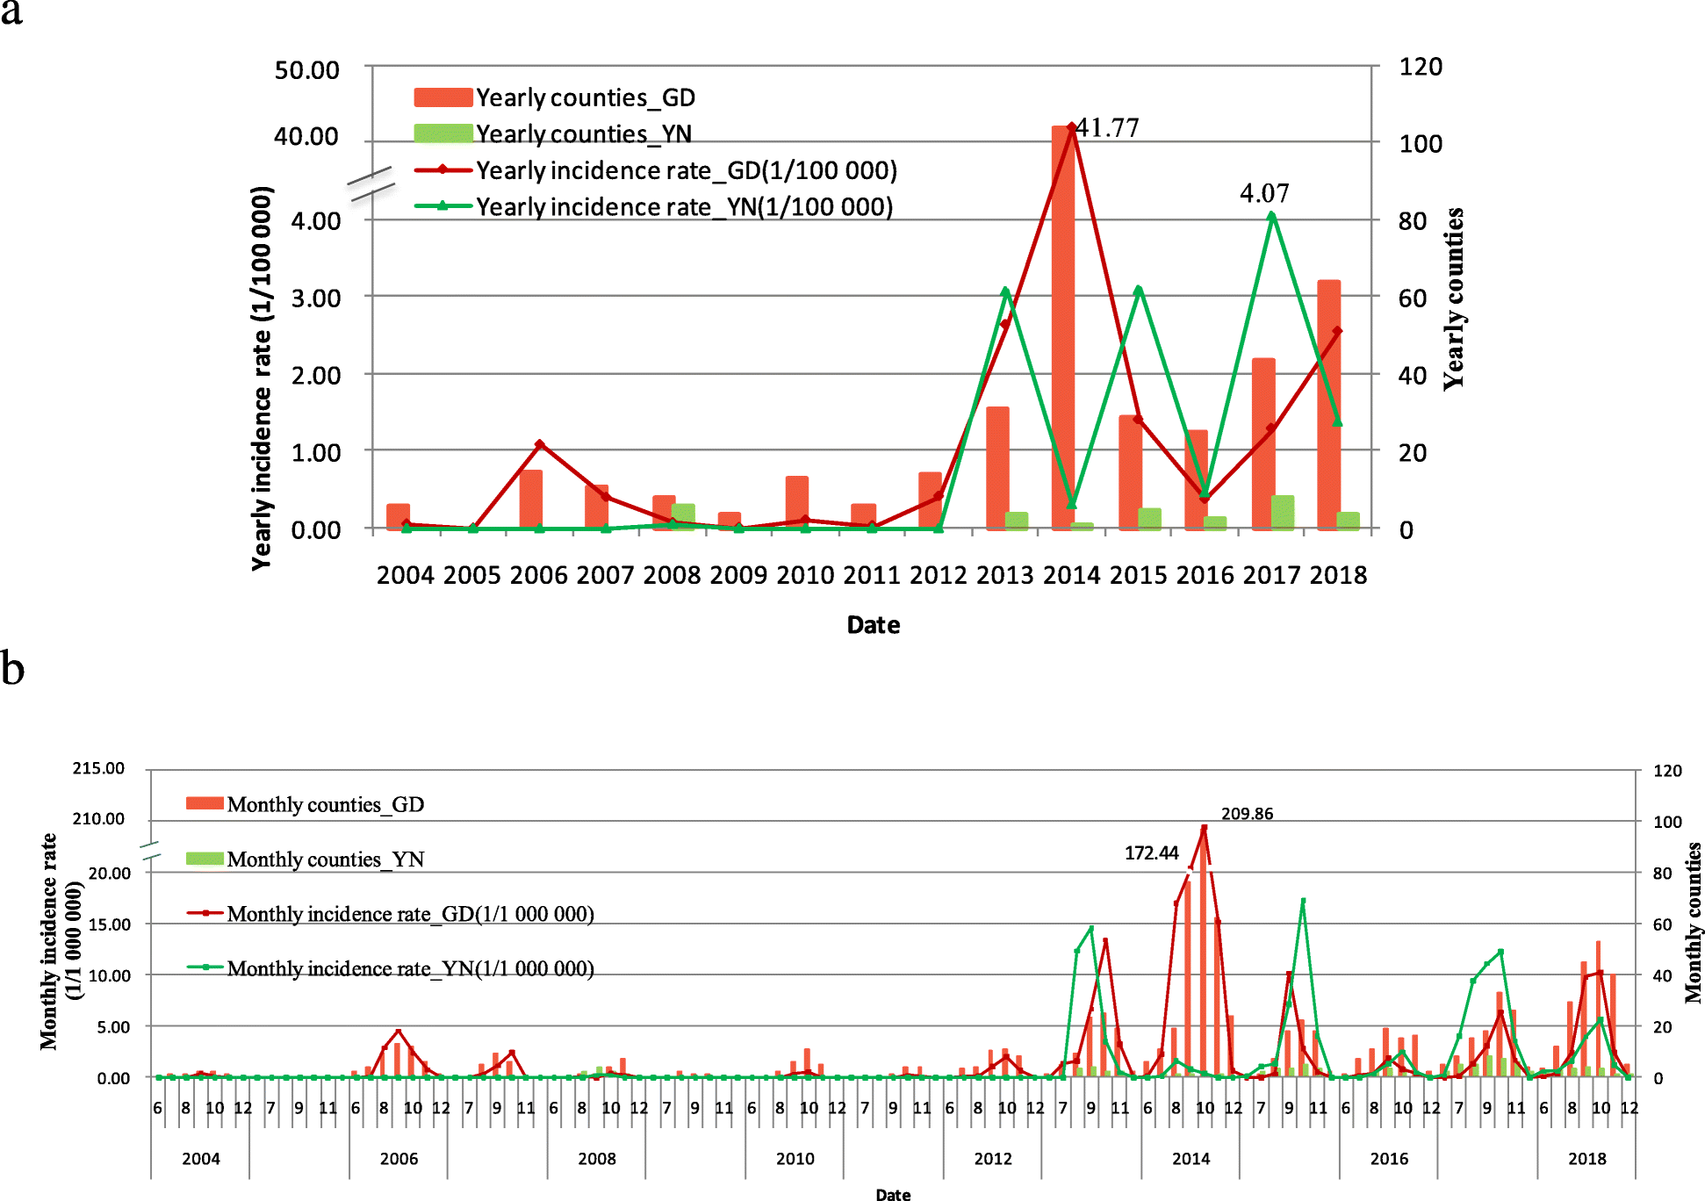Click the 210.00 axis value in chart b
The height and width of the screenshot is (1201, 1705).
(98, 819)
